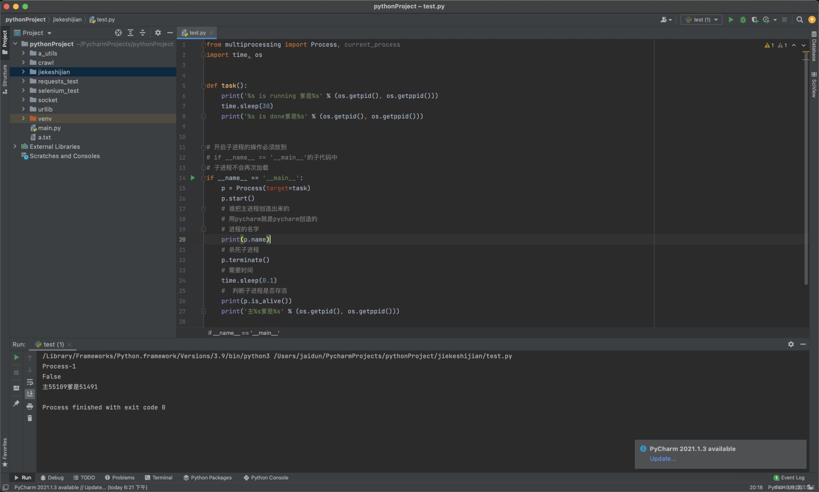The width and height of the screenshot is (819, 492).
Task: Click the Update... link in the notification
Action: tap(662, 459)
